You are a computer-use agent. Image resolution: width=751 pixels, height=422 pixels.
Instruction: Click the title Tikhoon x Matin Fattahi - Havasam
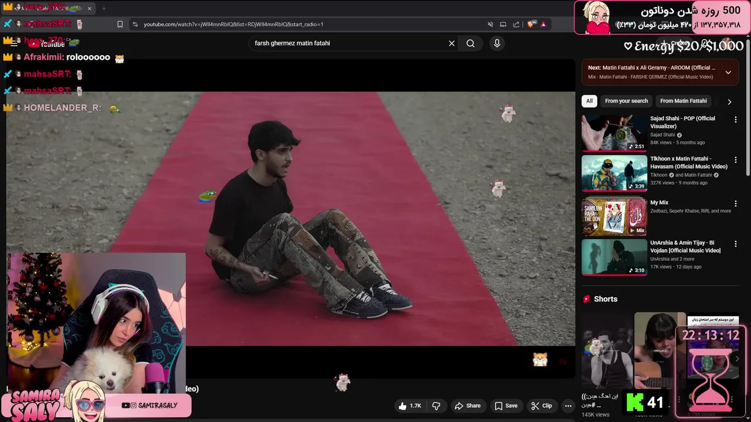pyautogui.click(x=689, y=162)
